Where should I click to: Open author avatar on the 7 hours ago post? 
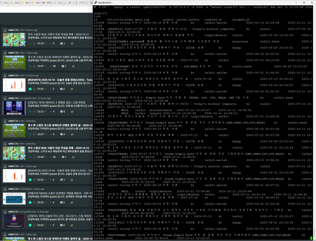click(x=5, y=52)
